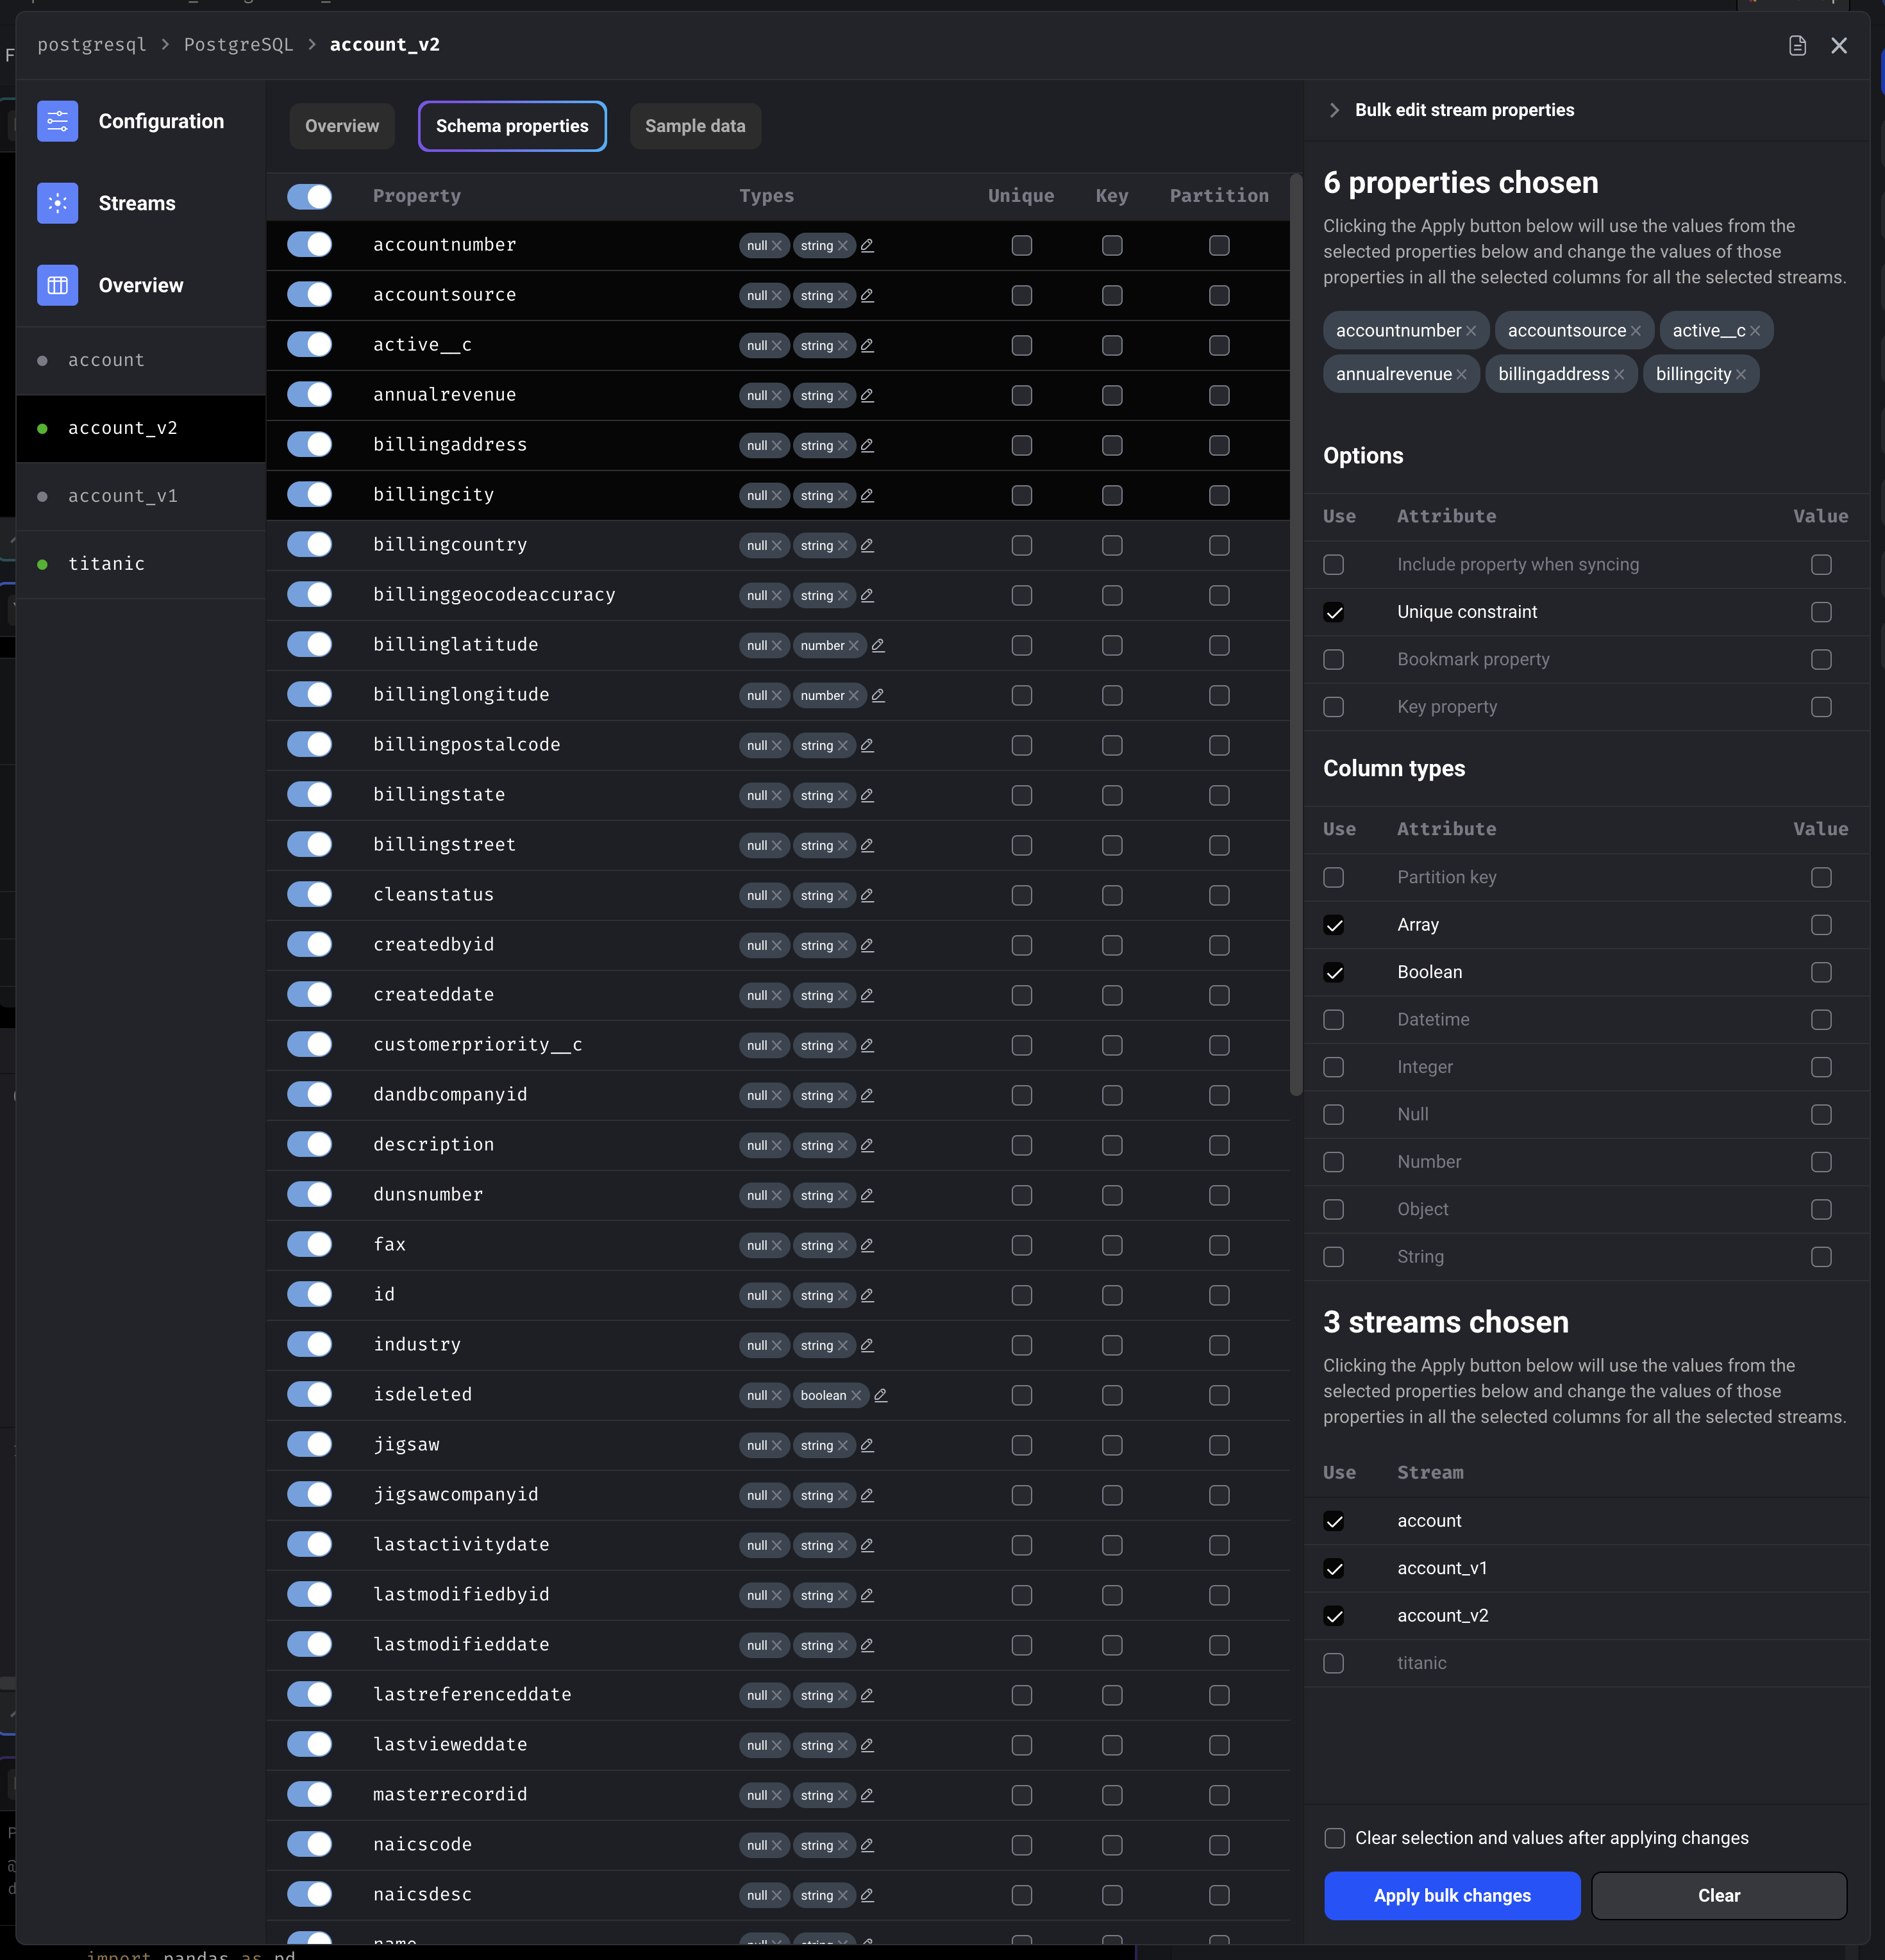The width and height of the screenshot is (1885, 1960).
Task: Check Unique for lastmodifieddate
Action: point(1021,1646)
